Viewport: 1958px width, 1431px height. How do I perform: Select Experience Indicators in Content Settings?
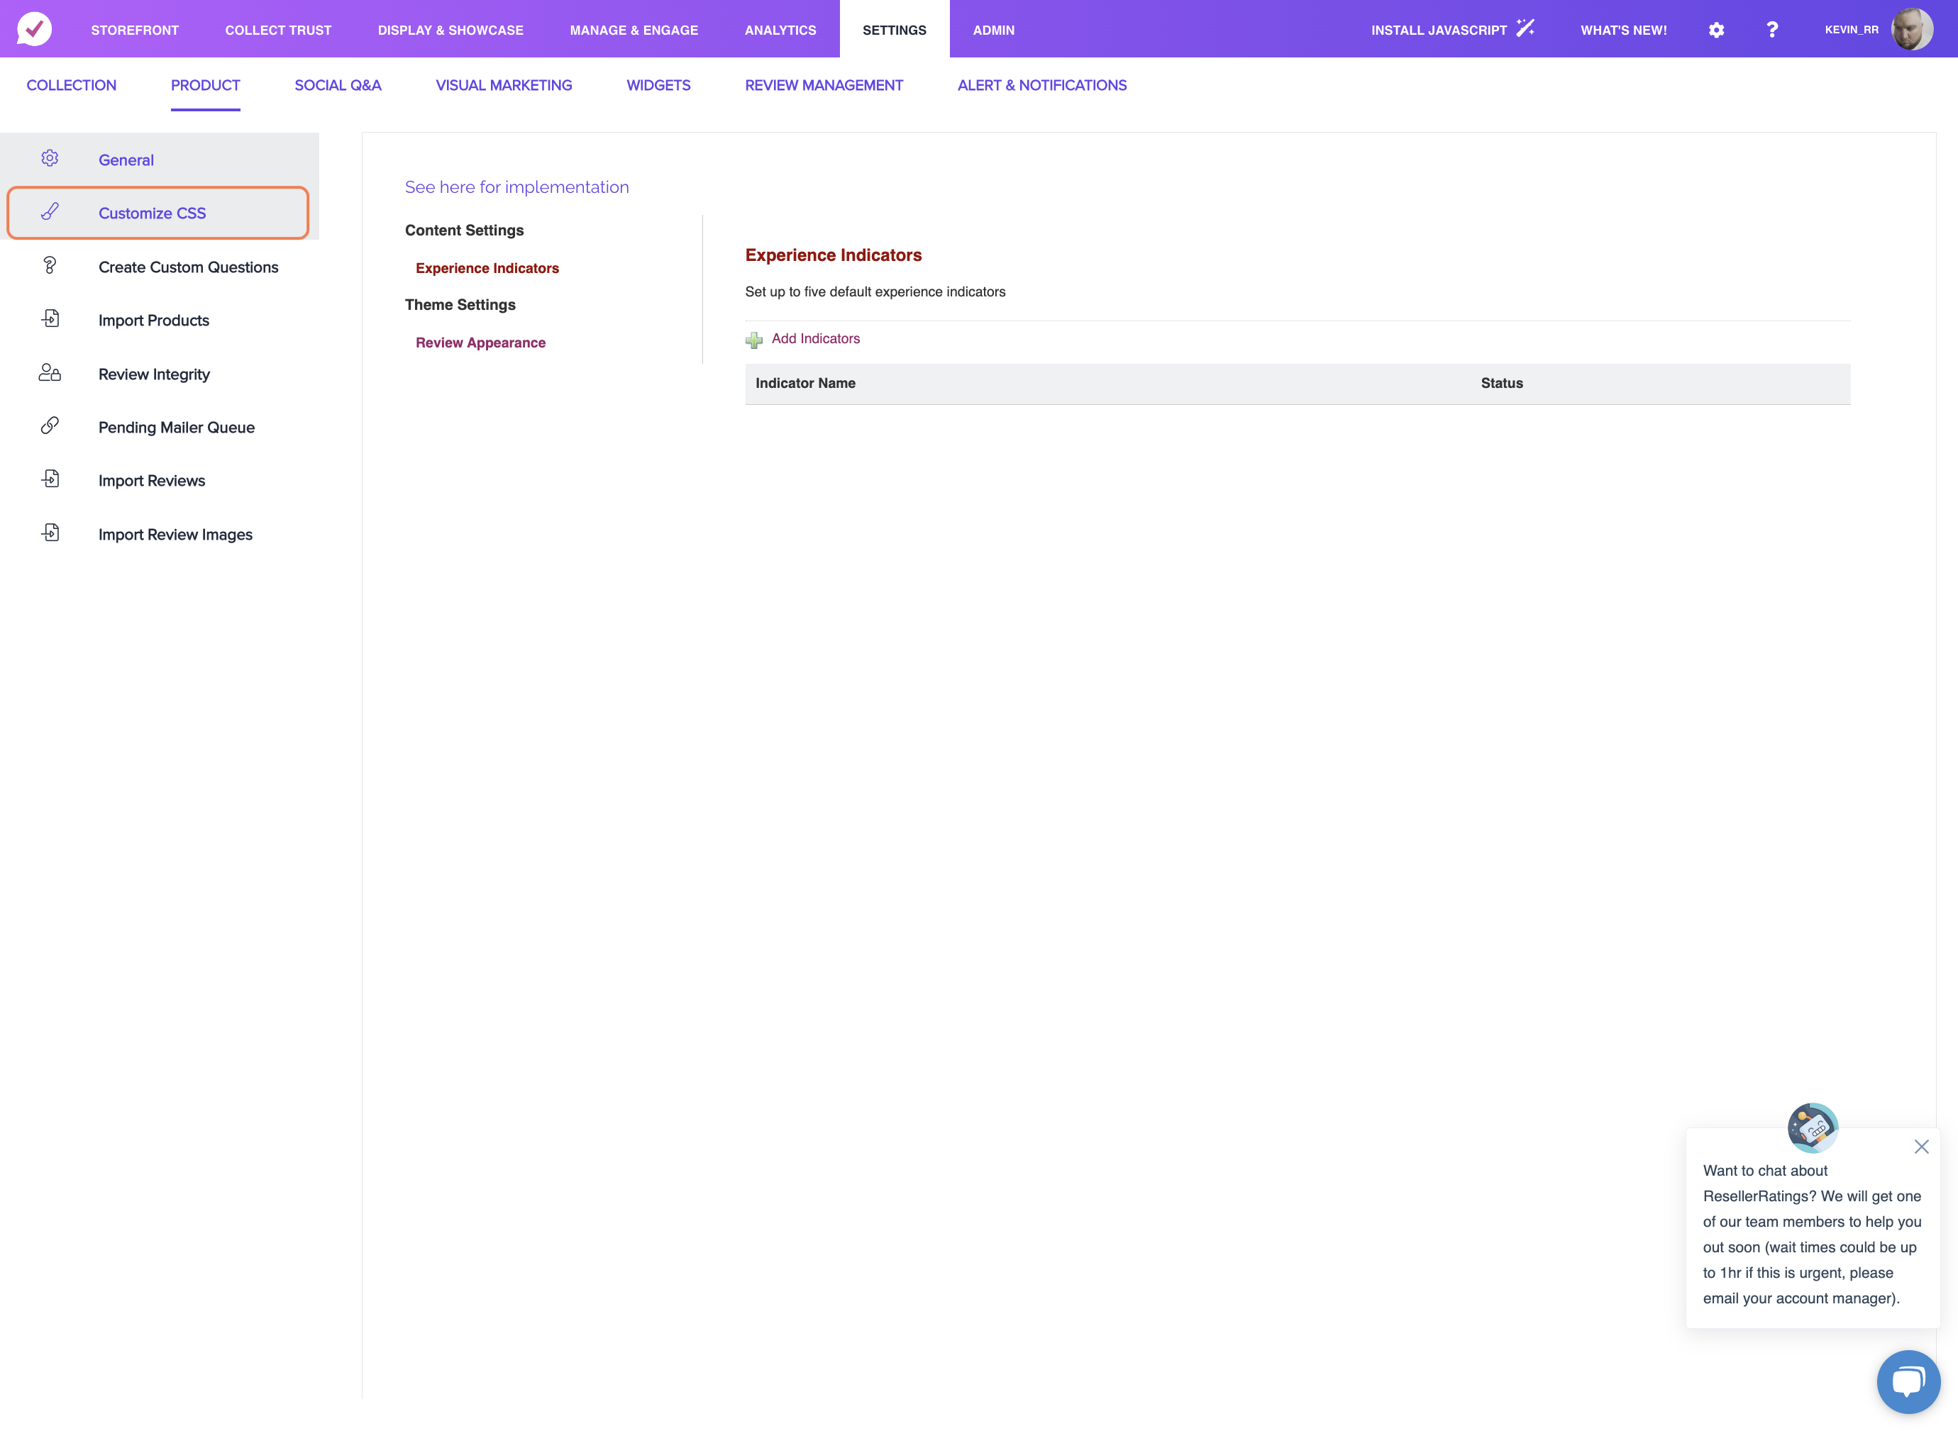pos(488,269)
